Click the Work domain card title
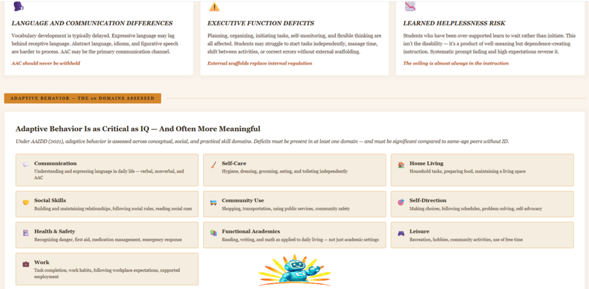589x289 pixels. tap(41, 263)
